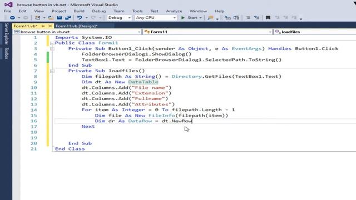Click 'End Class' on line 21
Screen dimensions: 356x200
click(70, 149)
